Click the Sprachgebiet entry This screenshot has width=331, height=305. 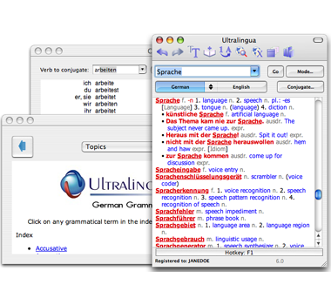click(x=176, y=225)
